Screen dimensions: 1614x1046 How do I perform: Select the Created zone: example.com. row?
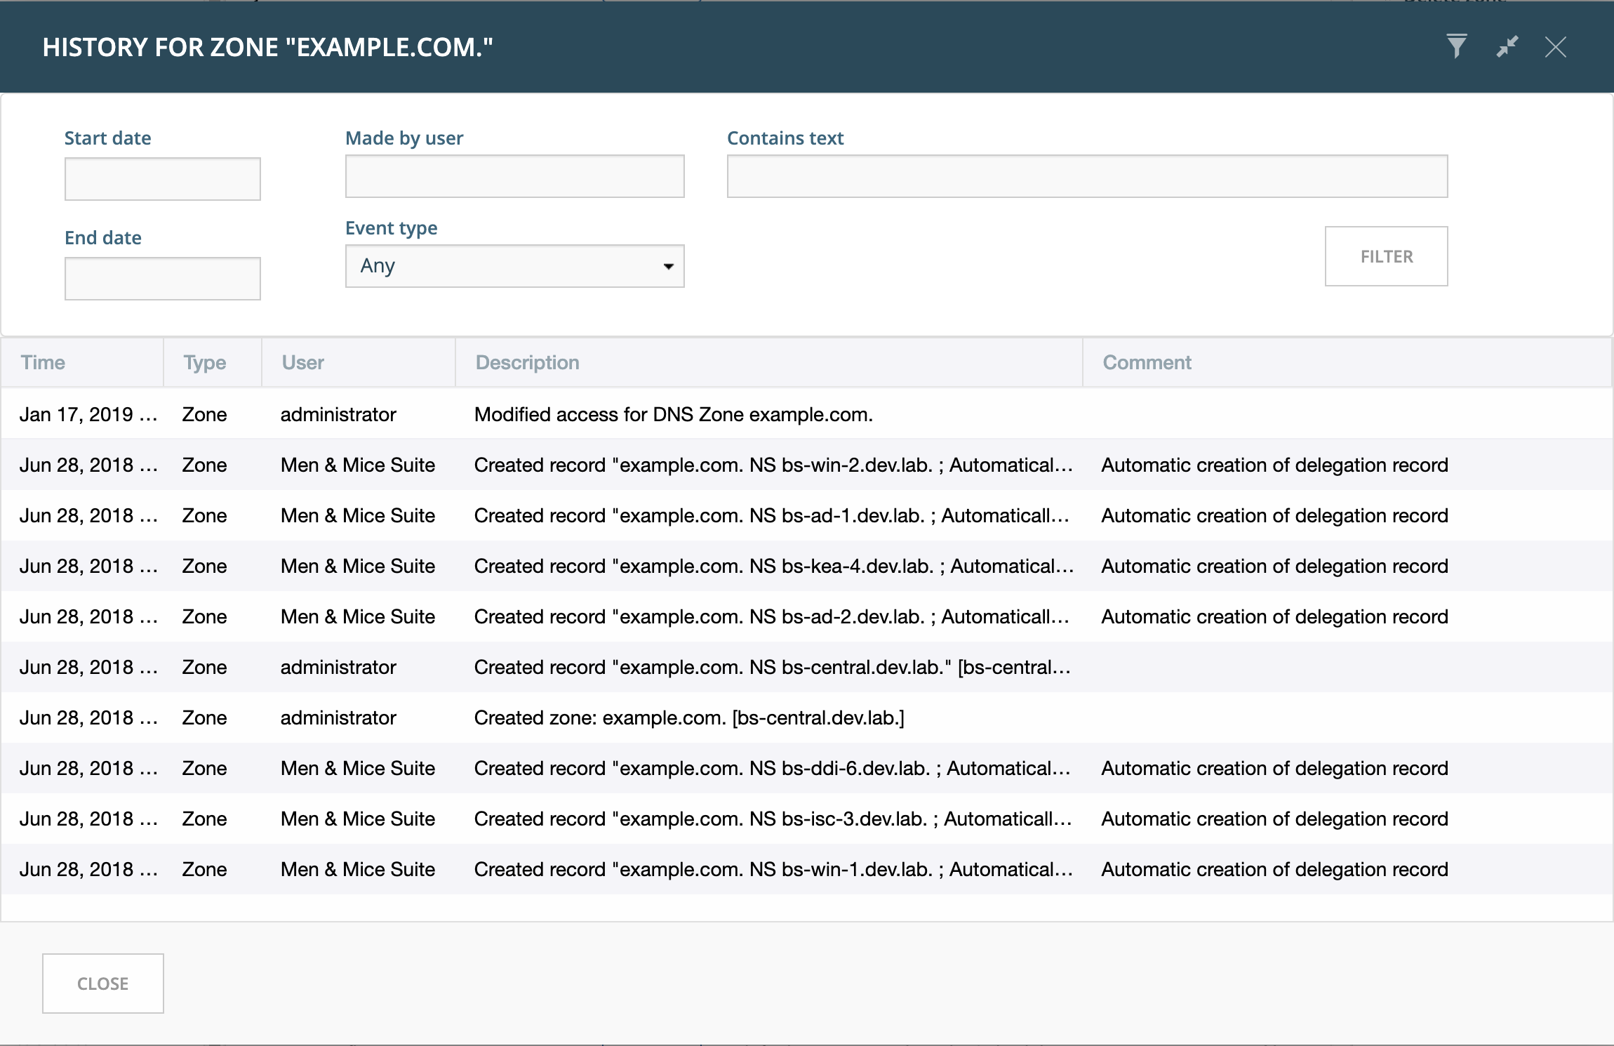[806, 717]
